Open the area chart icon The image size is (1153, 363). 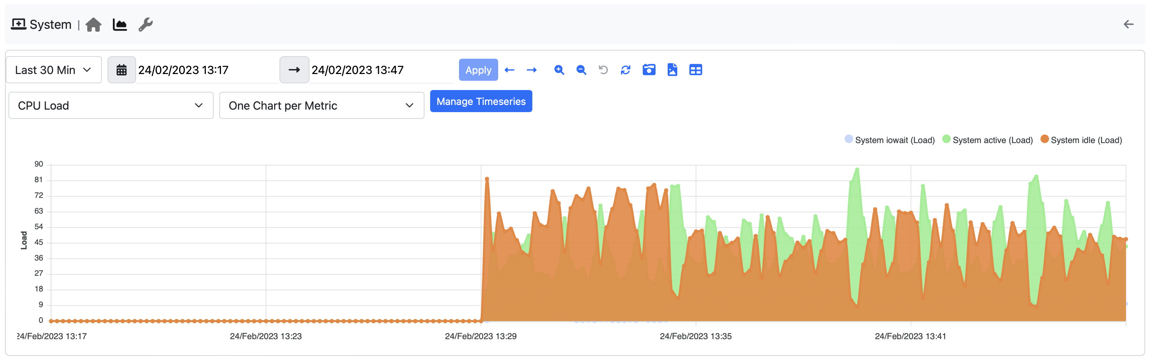(x=120, y=25)
